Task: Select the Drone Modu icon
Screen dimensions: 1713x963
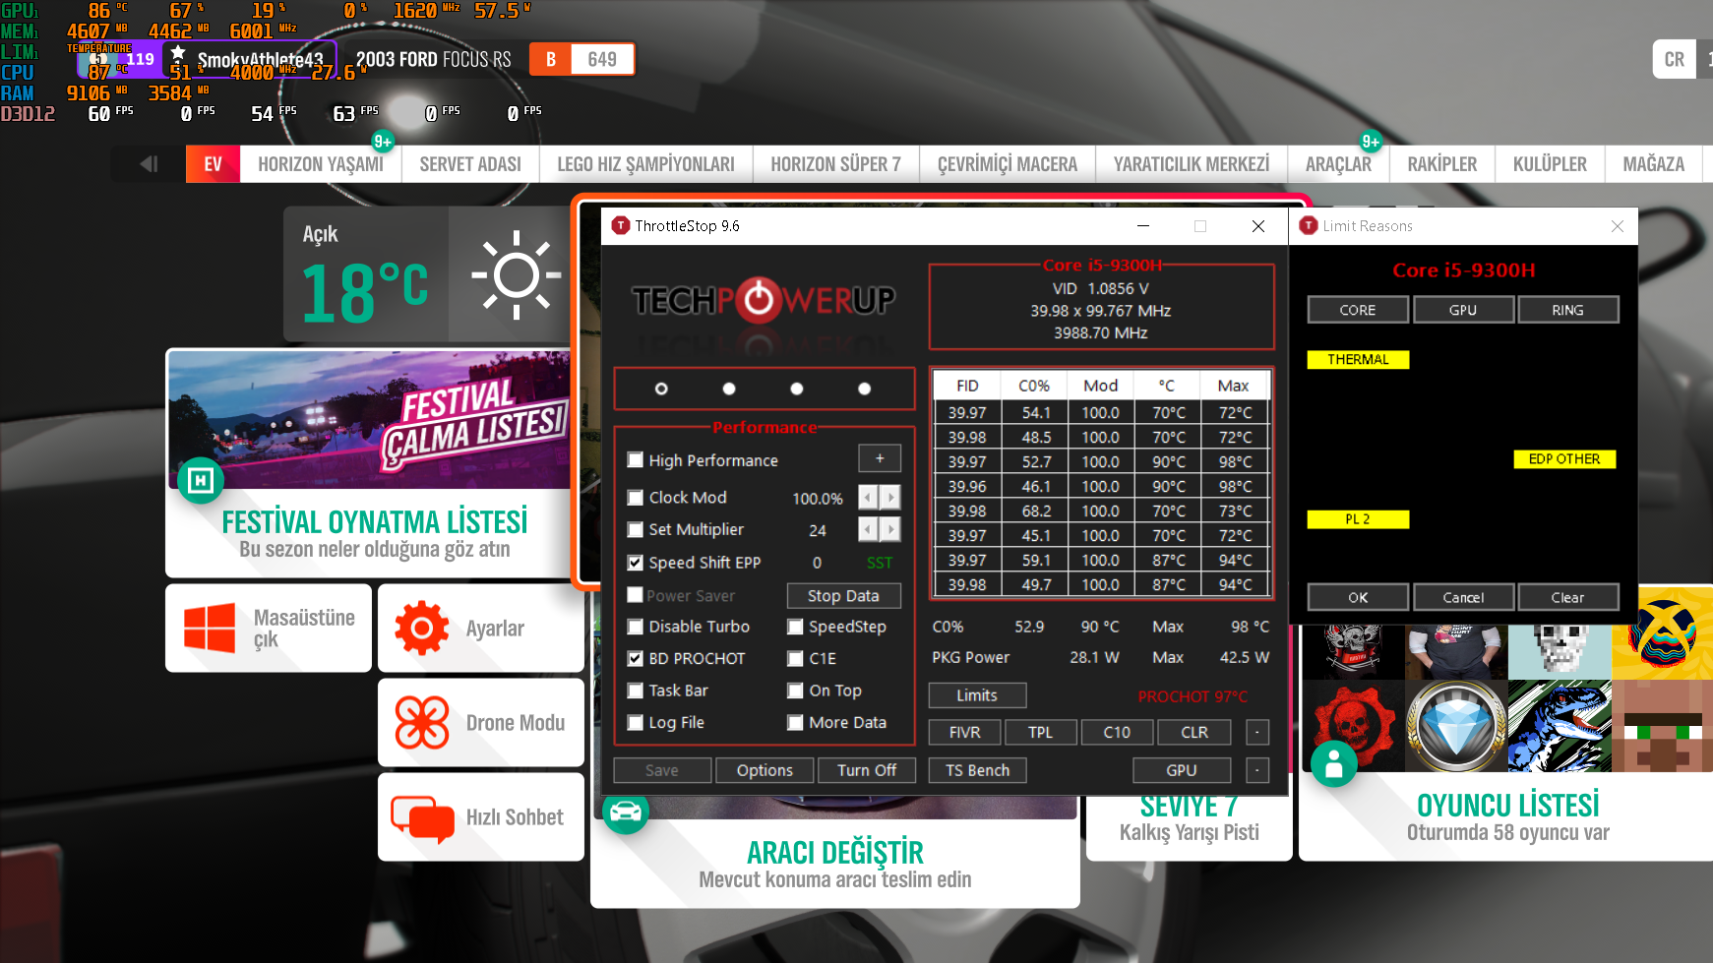Action: (x=422, y=723)
